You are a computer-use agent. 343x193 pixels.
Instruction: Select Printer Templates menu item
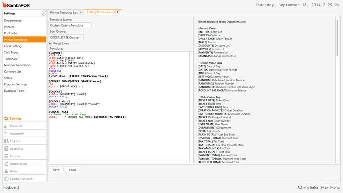pos(25,40)
